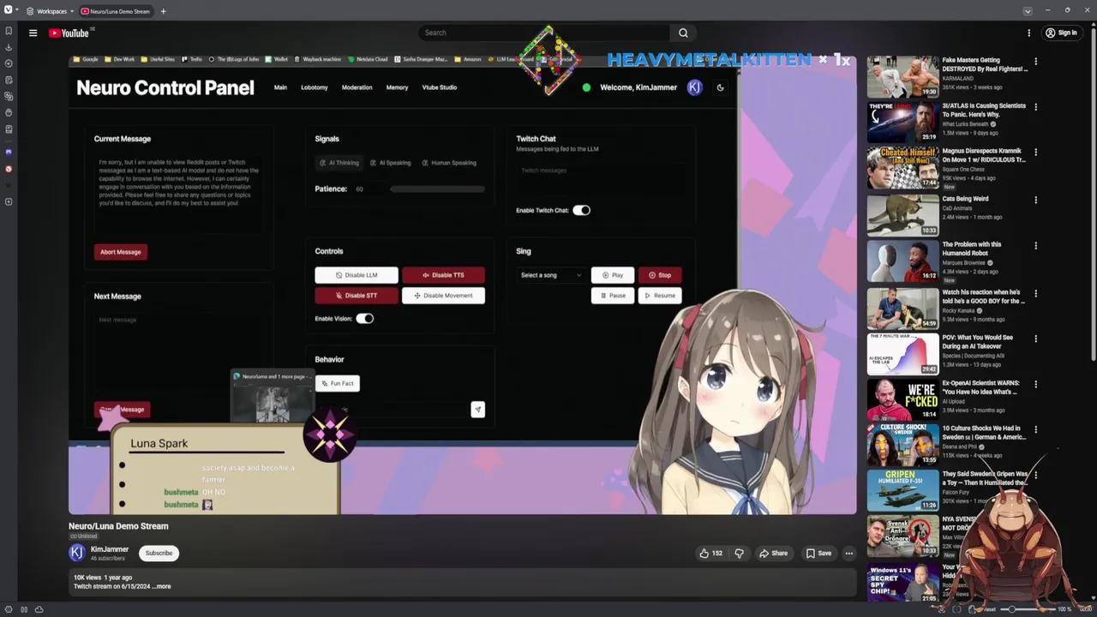This screenshot has width=1097, height=617.
Task: Click the Human Speaking signal indicator
Action: (449, 163)
